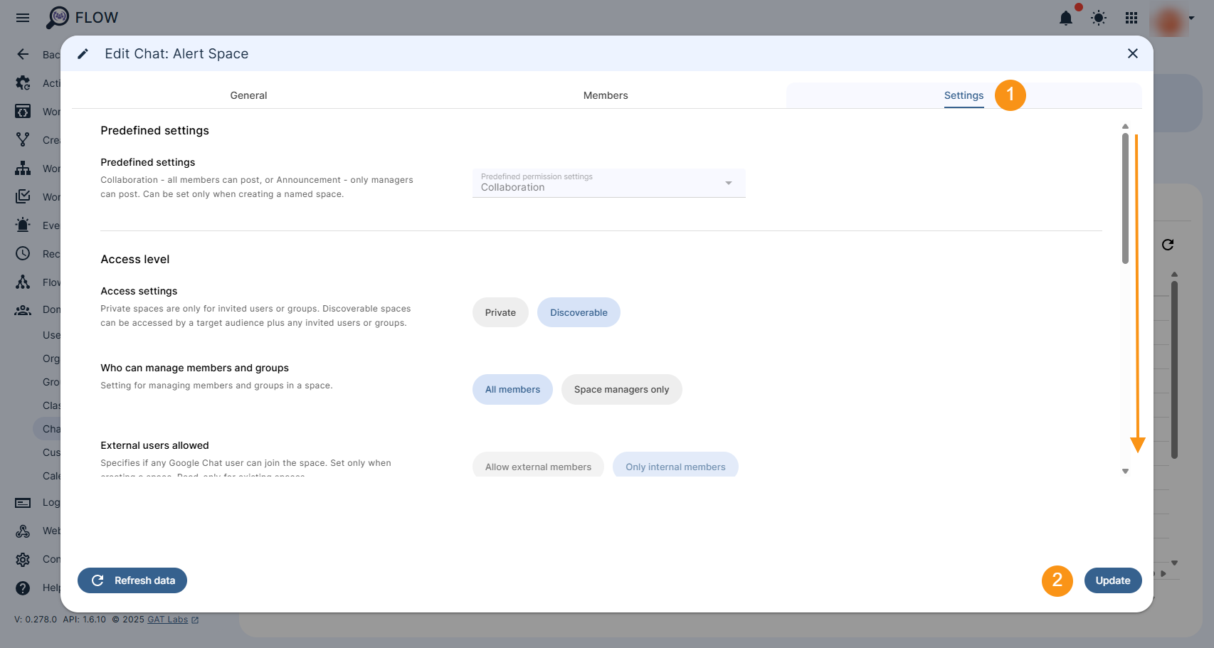Select the Private access option
Screen dimensions: 1214x648
[x=500, y=312]
